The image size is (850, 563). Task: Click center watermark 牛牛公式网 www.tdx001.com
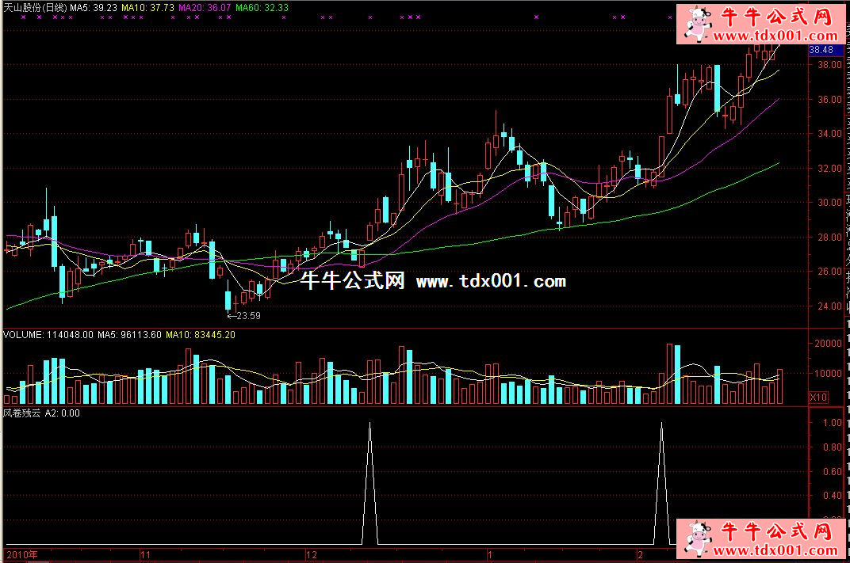coord(433,281)
